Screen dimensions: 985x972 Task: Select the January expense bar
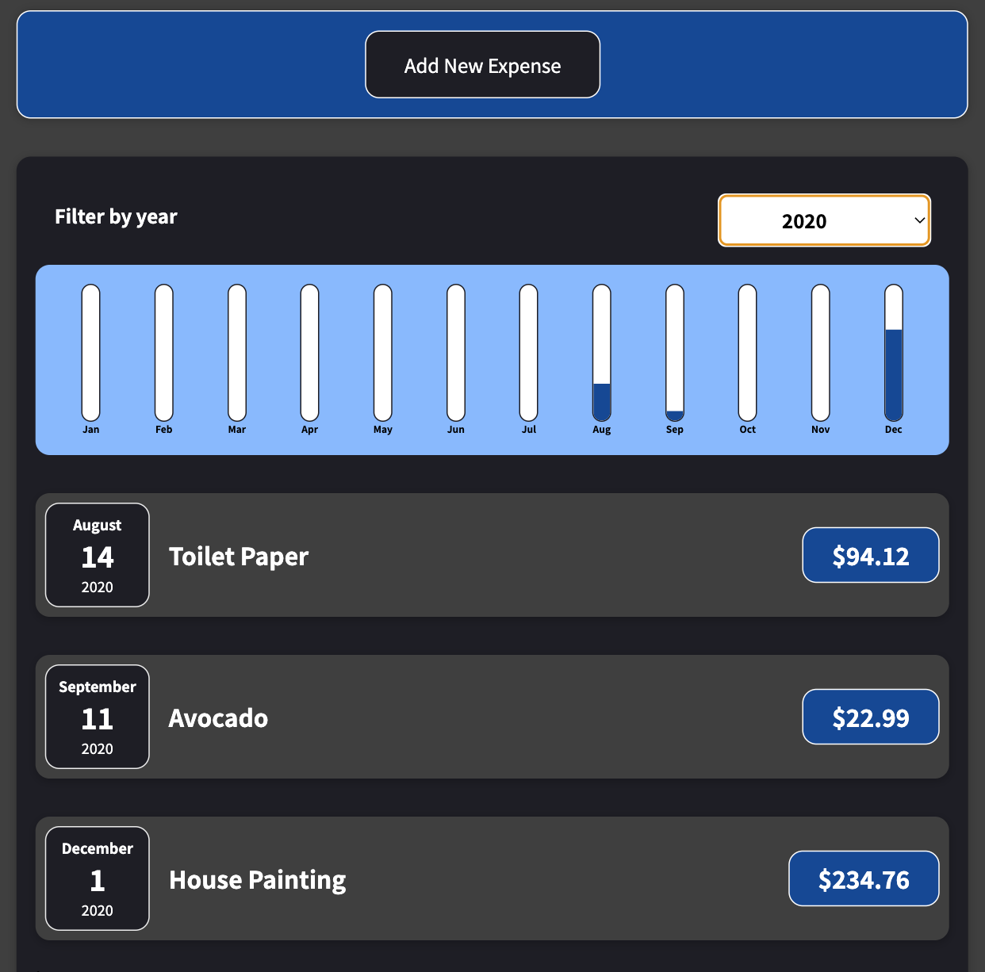[90, 353]
